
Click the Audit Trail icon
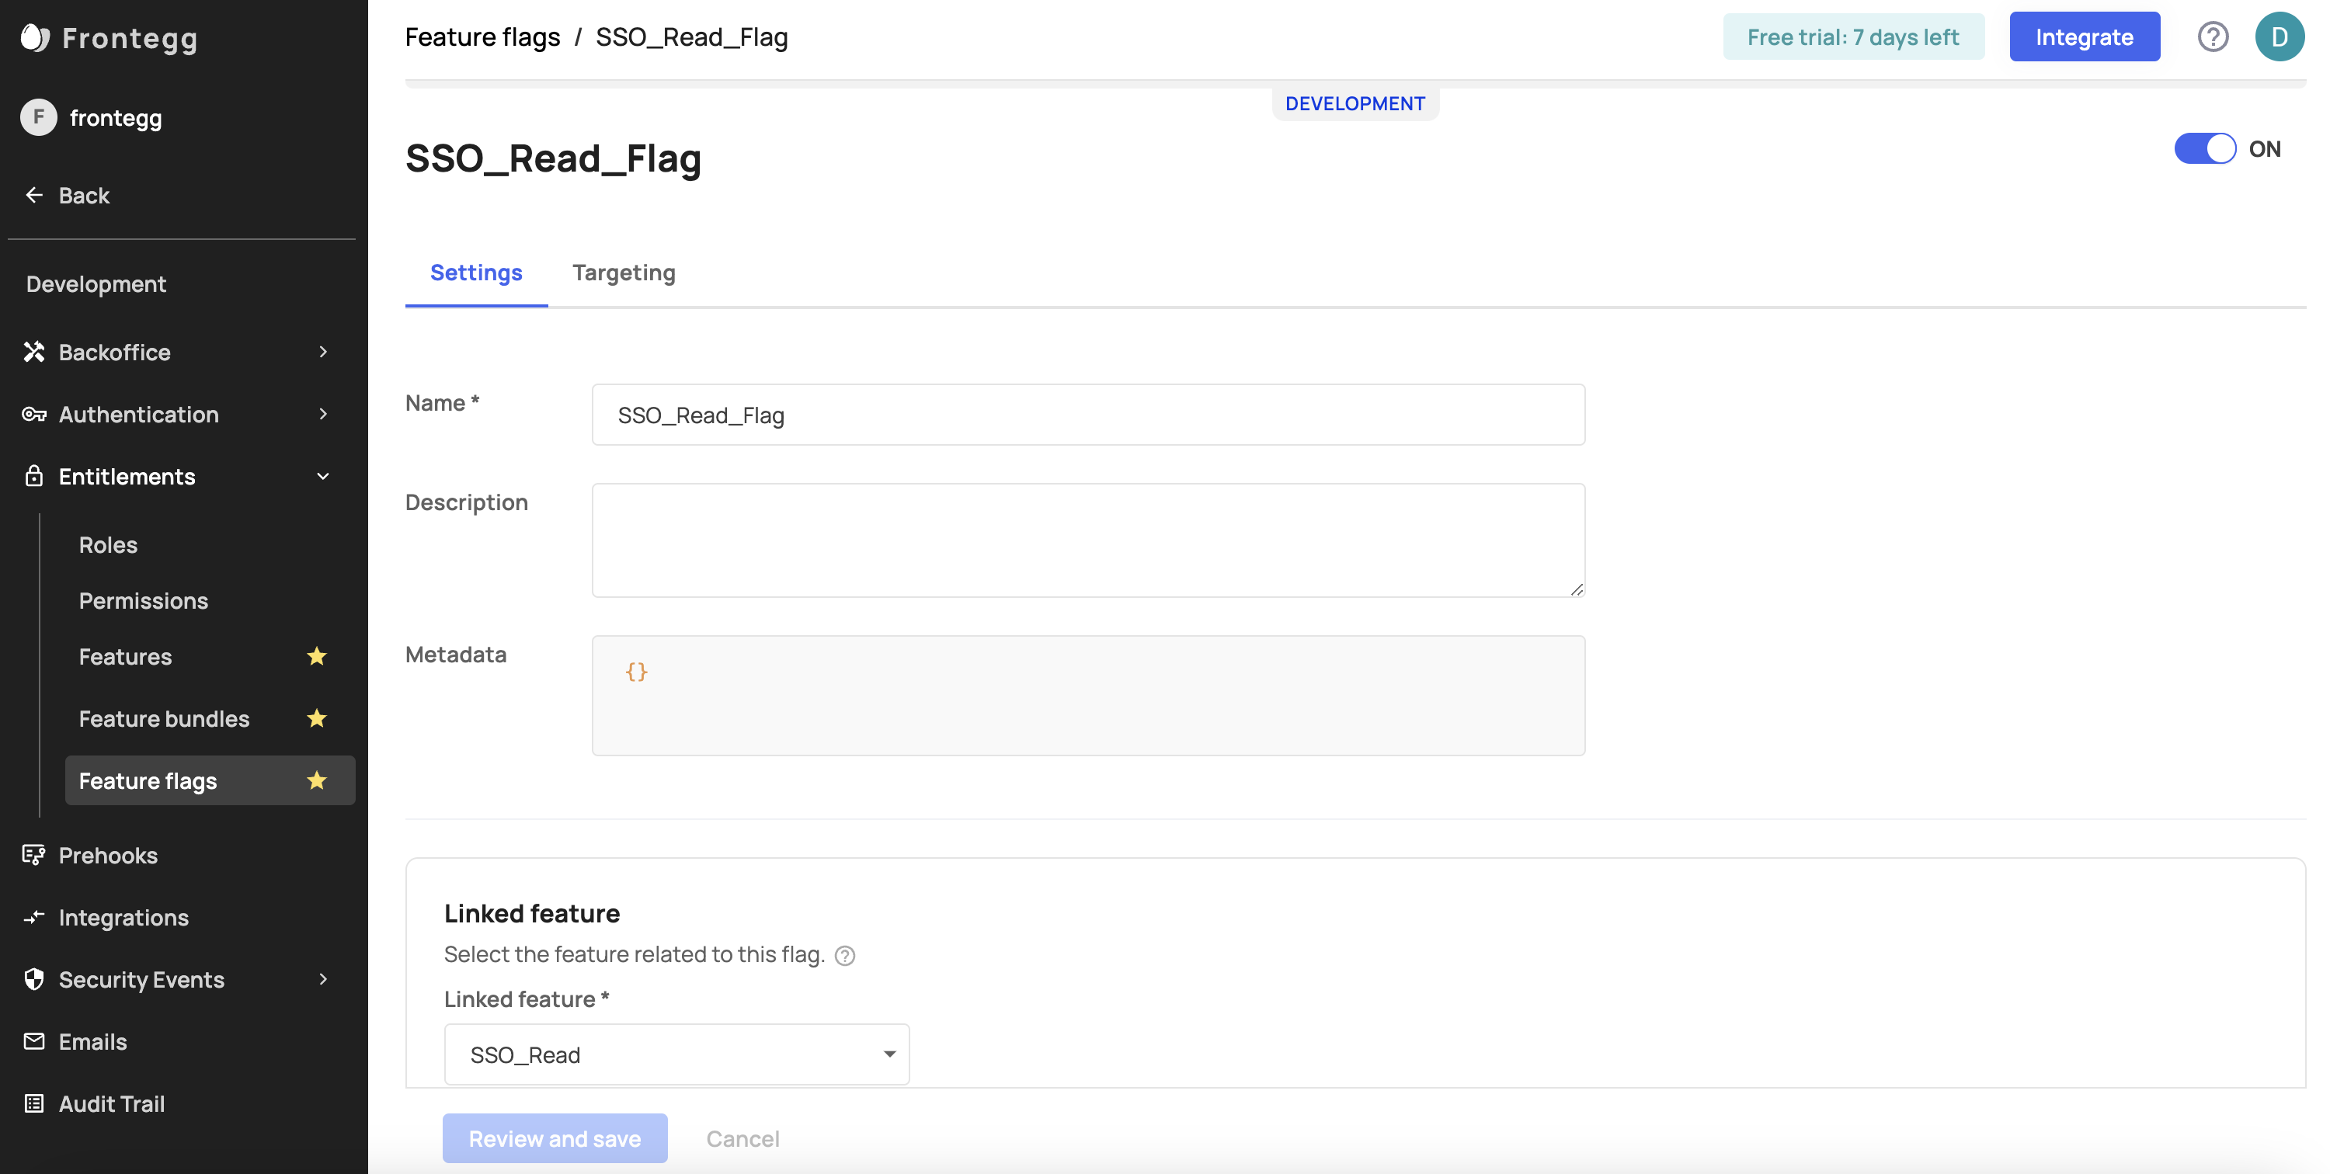pos(34,1103)
